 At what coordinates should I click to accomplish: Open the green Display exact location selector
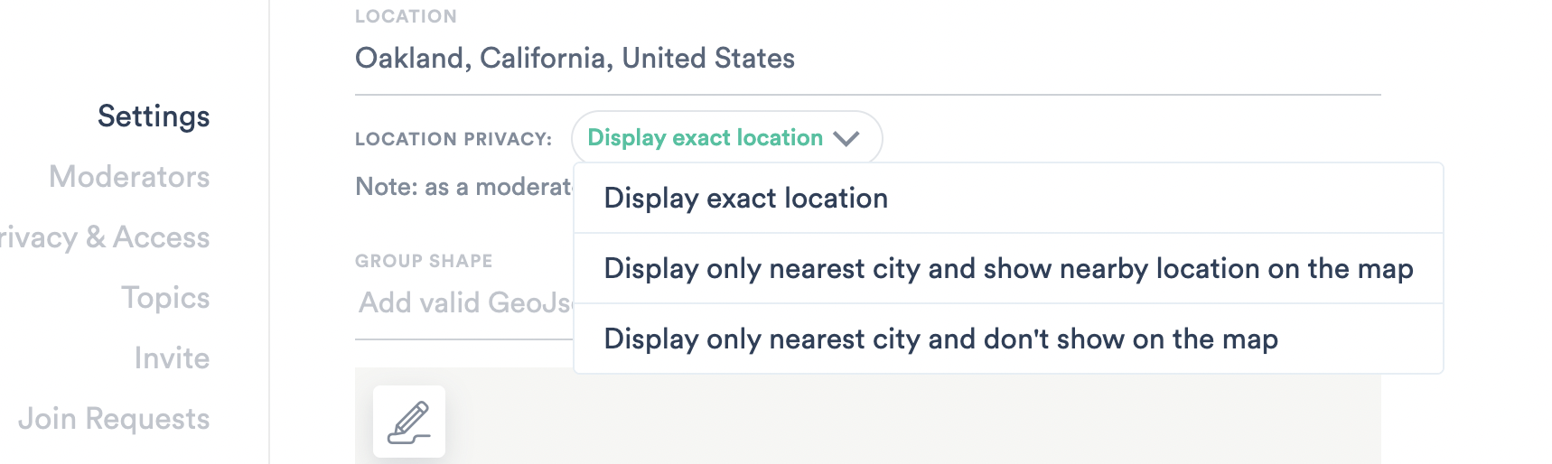coord(726,138)
